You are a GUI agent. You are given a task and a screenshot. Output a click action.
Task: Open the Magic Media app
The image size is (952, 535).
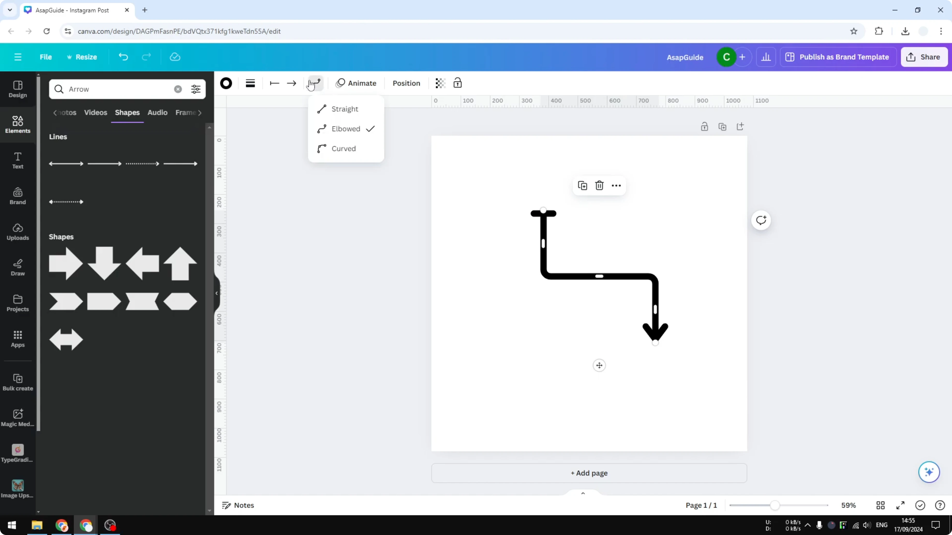pos(18,418)
